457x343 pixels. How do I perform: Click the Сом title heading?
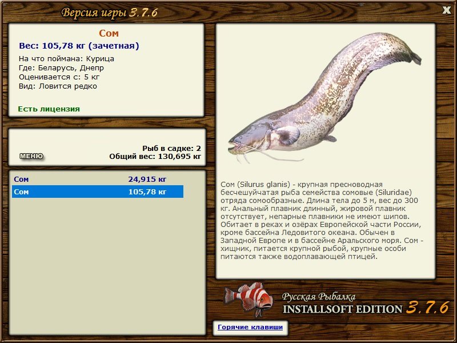109,33
